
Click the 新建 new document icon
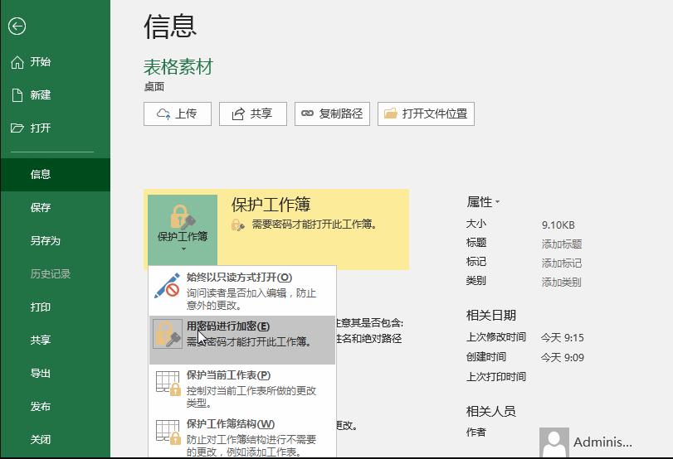pyautogui.click(x=17, y=95)
